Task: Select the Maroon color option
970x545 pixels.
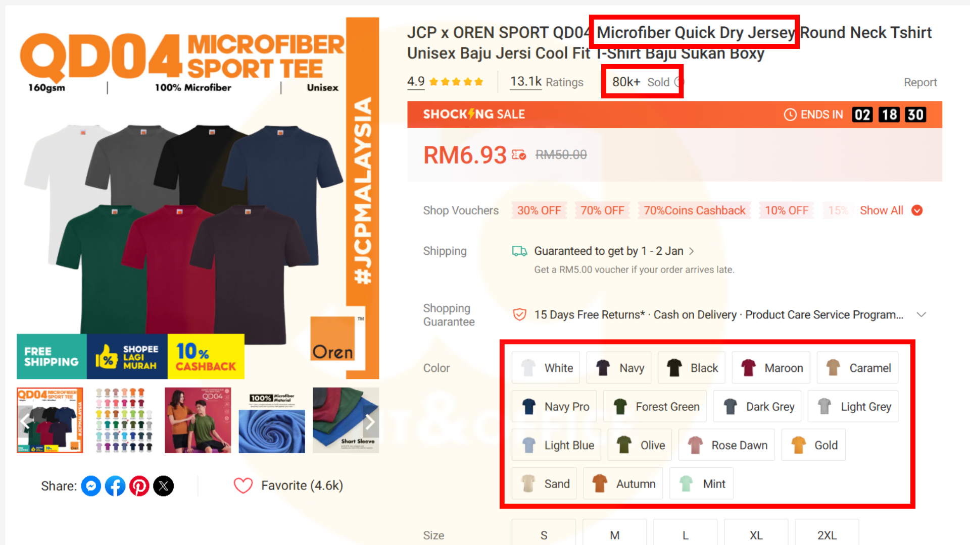Action: pos(771,368)
